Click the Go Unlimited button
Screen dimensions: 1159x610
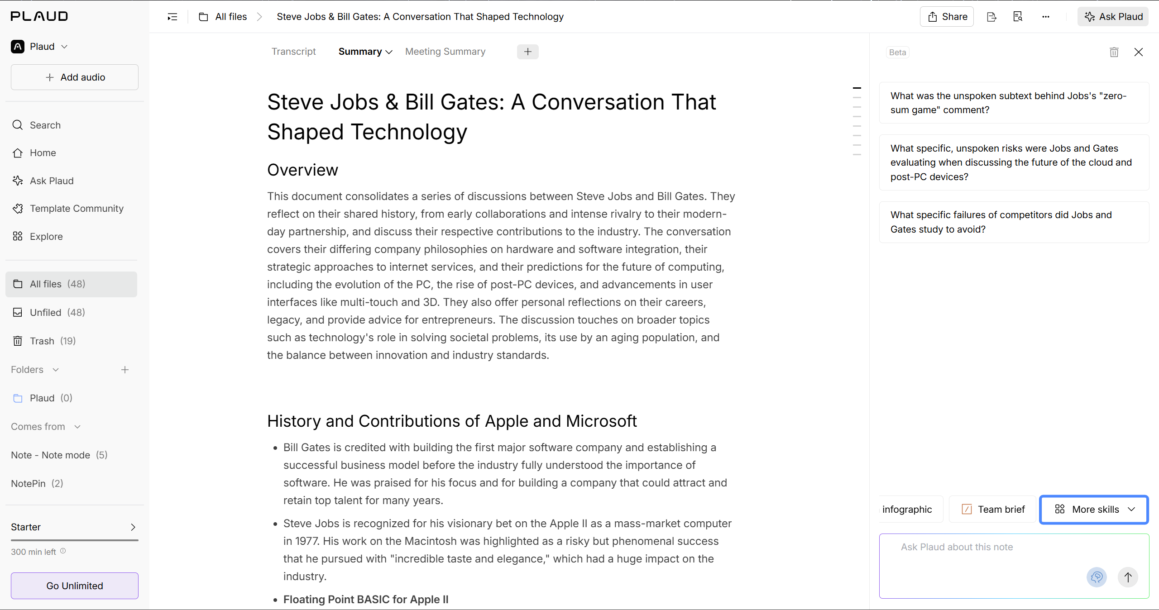coord(75,586)
